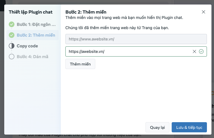
Task: Click the Quay lại button
Action: (157, 127)
